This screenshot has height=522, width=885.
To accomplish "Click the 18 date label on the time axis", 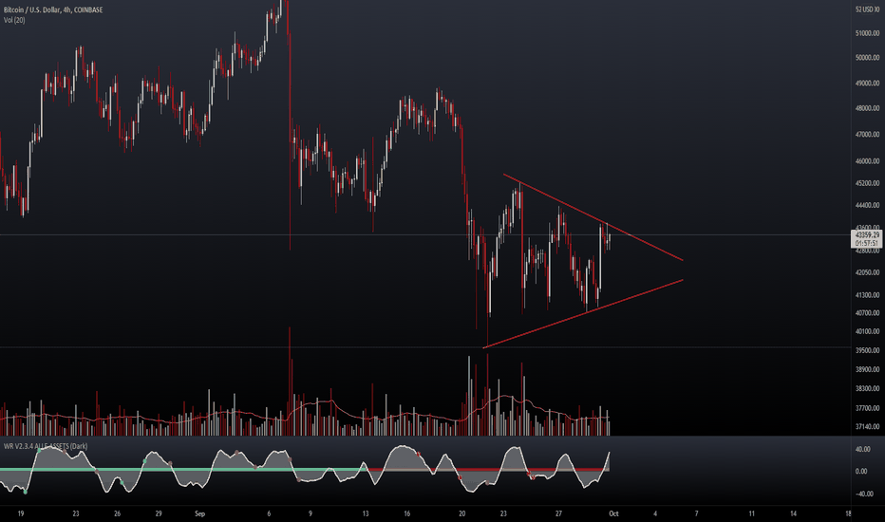I will pyautogui.click(x=848, y=514).
